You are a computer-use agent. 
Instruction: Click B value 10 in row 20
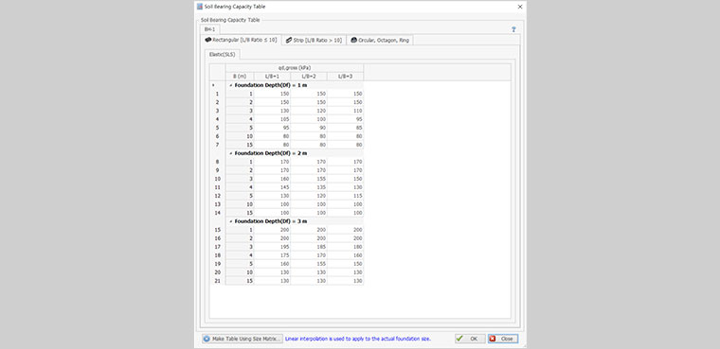coord(240,272)
